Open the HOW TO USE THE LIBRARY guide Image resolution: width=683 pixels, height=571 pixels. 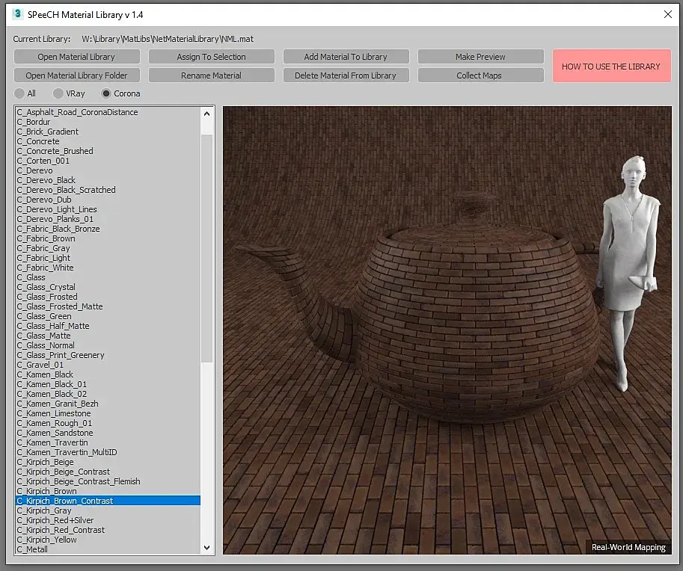(610, 67)
